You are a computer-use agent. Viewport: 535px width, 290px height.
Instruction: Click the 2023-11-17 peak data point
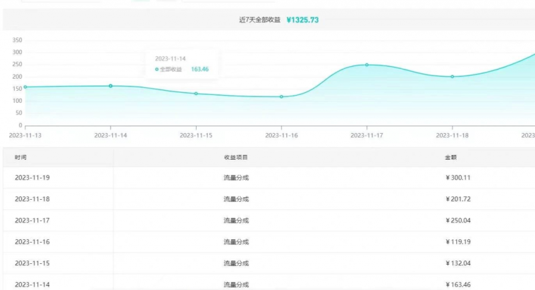(366, 65)
